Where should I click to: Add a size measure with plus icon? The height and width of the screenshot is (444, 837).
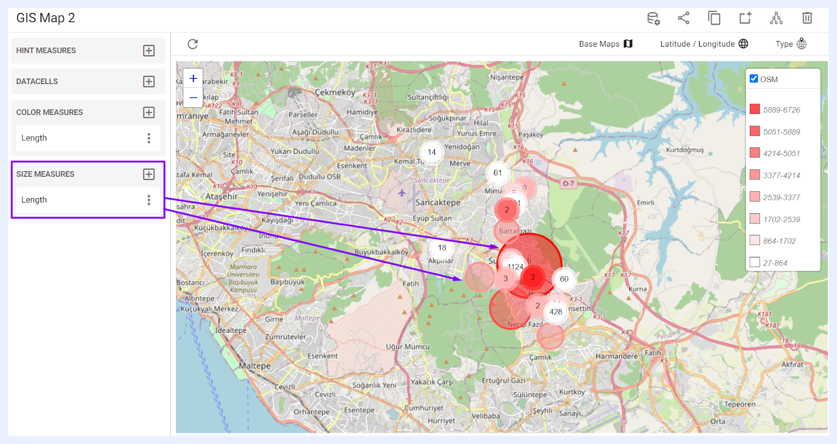coord(149,174)
